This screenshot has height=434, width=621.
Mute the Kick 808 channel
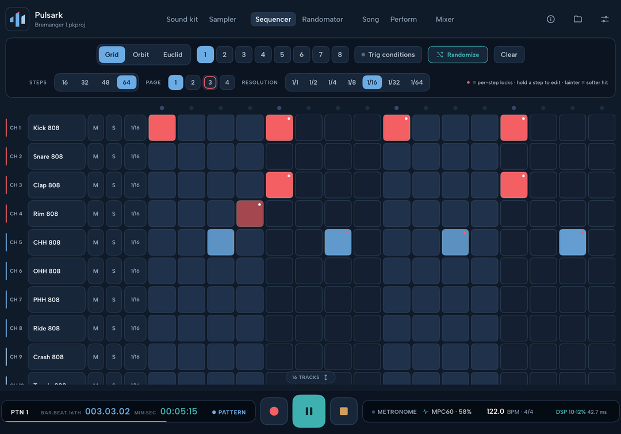coord(95,128)
